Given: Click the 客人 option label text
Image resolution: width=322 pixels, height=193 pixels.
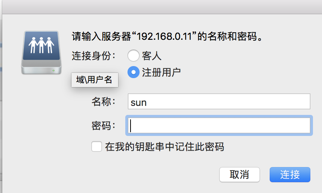Looking at the screenshot, I should [152, 56].
